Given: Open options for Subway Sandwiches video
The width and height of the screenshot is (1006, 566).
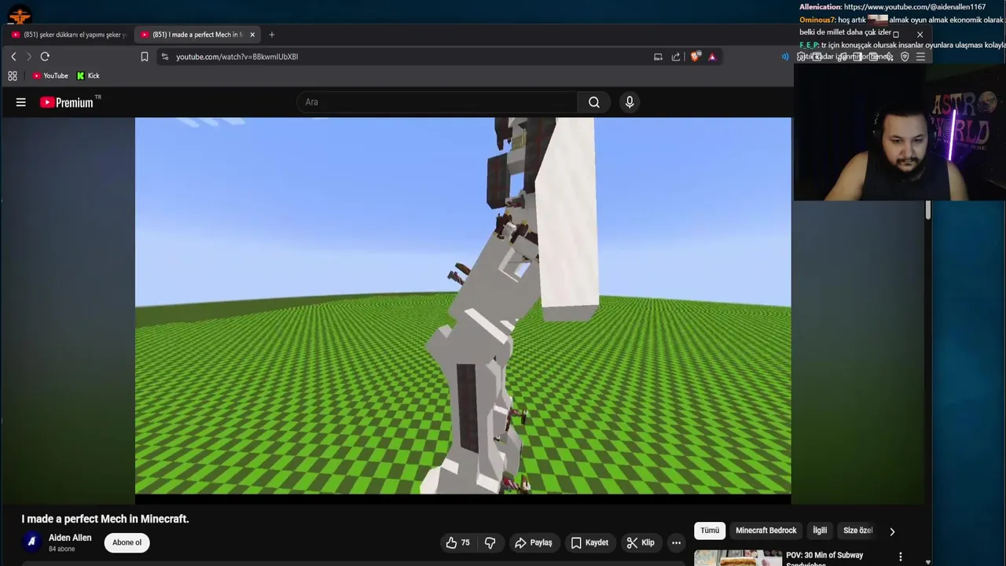Looking at the screenshot, I should pyautogui.click(x=901, y=557).
